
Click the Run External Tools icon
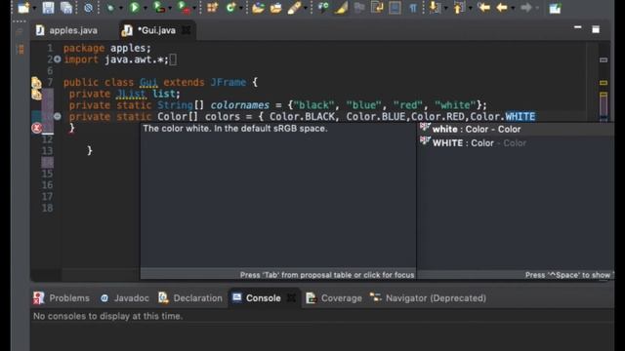[184, 7]
